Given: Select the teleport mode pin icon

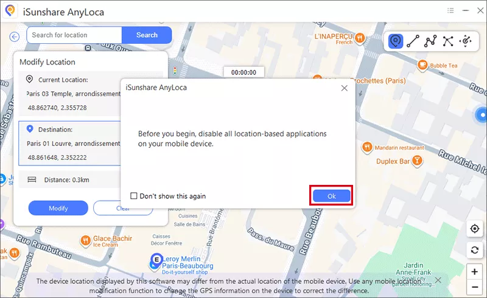Looking at the screenshot, I should point(395,41).
